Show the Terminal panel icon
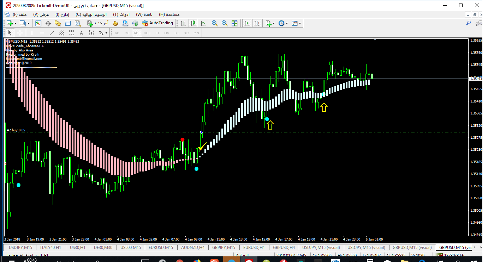The image size is (488, 262). pyautogui.click(x=68, y=23)
